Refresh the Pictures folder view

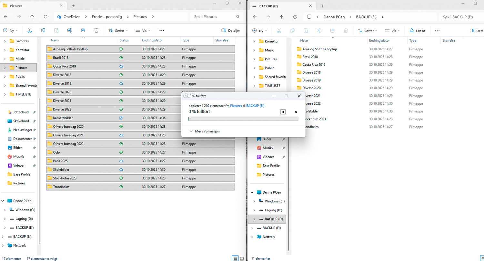click(45, 17)
